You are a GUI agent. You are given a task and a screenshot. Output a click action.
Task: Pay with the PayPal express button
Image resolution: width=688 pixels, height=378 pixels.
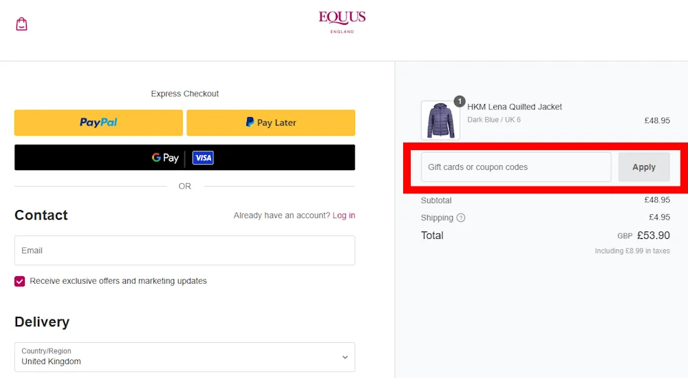[x=98, y=123]
